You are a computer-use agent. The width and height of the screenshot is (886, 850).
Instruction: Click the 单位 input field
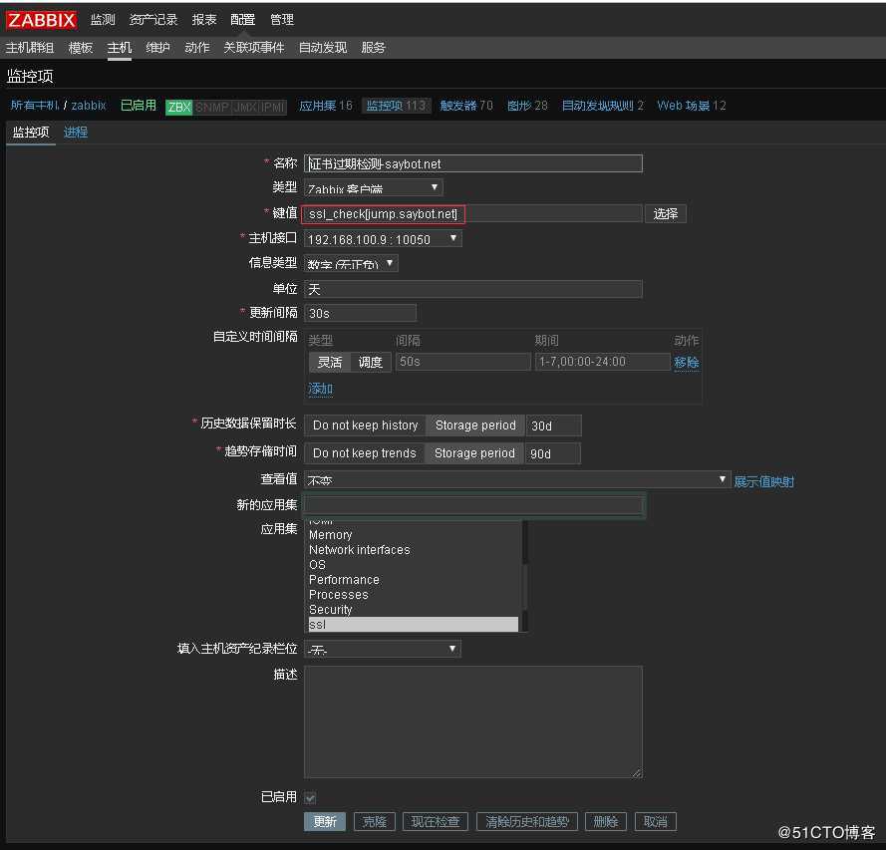(x=473, y=289)
